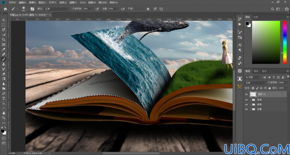
Task: Hide layer 图层 11 eye icon
Action: click(246, 94)
